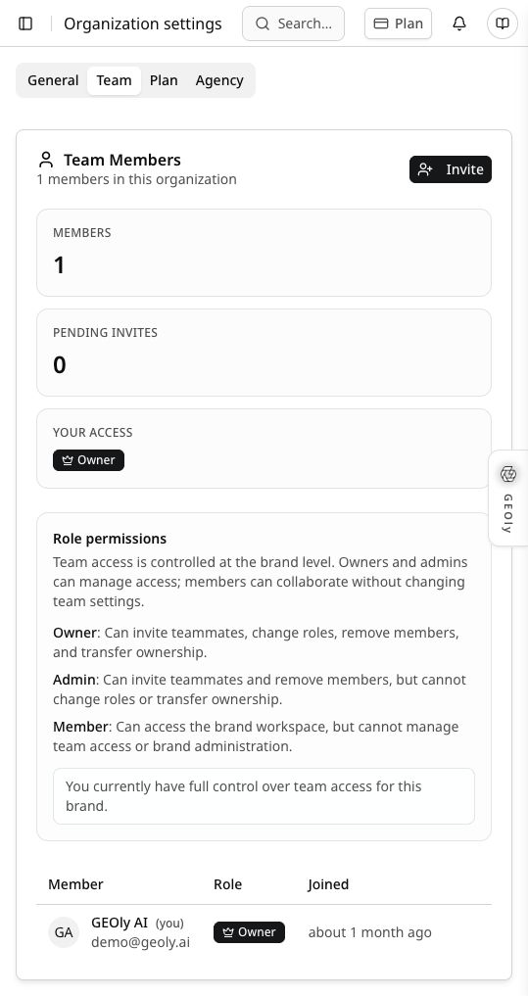Focus the Search input field
The width and height of the screenshot is (528, 996).
[x=294, y=24]
